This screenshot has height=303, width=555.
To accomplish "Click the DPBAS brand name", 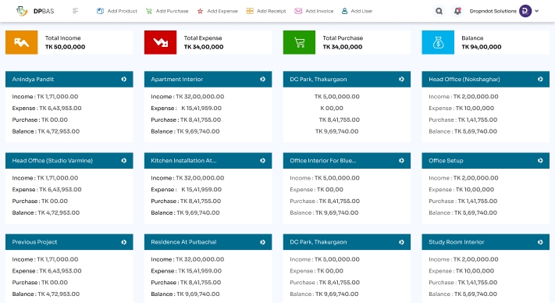I will click(44, 12).
